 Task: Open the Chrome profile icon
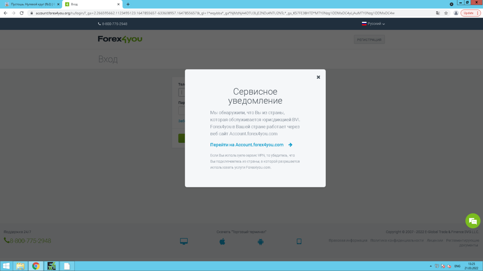[456, 13]
